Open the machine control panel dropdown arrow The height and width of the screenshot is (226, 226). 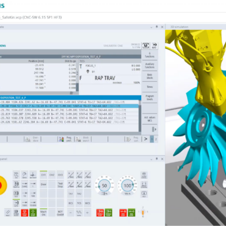151,159
